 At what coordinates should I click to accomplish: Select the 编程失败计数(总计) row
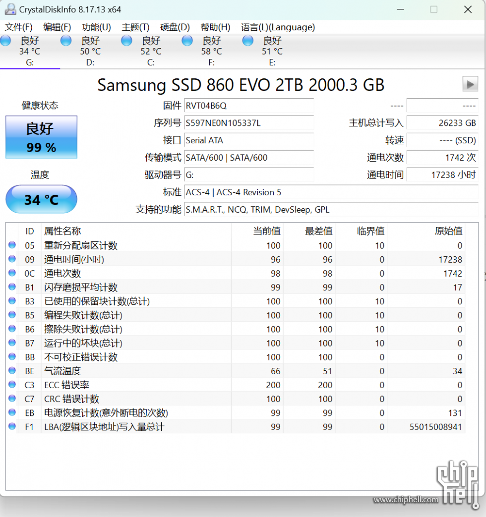pyautogui.click(x=236, y=315)
